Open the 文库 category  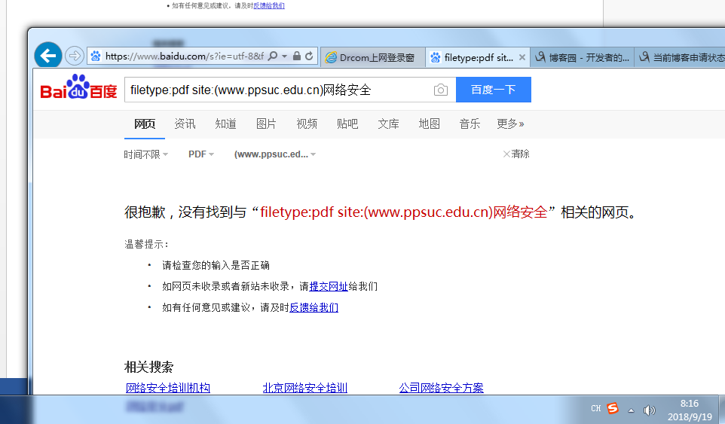coord(388,124)
